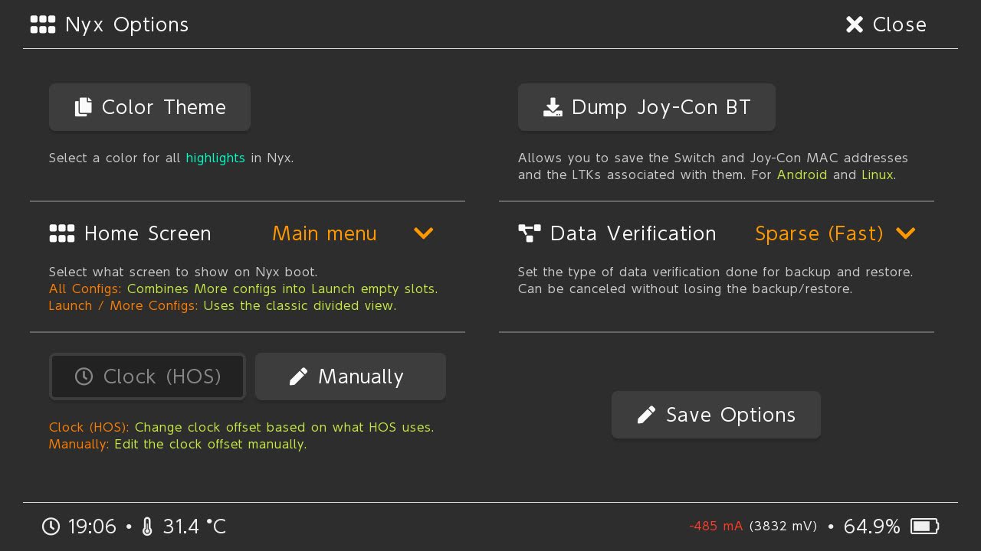Click the pencil icon in Save Options
This screenshot has height=551, width=981.
[647, 415]
